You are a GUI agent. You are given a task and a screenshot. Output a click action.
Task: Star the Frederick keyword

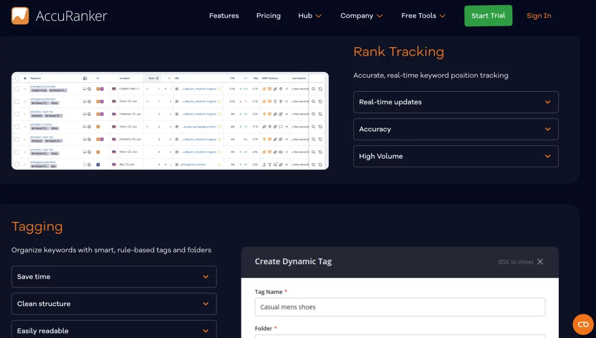click(x=25, y=114)
